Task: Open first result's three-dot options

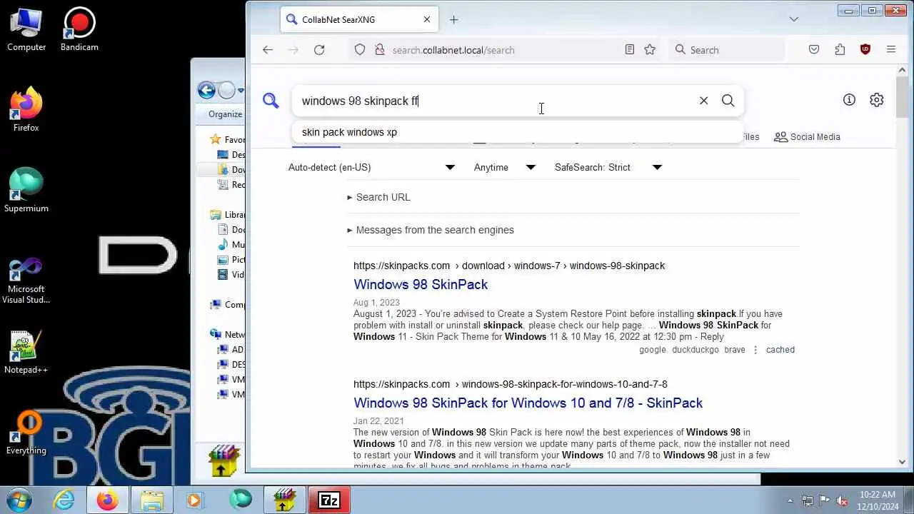Action: click(755, 350)
